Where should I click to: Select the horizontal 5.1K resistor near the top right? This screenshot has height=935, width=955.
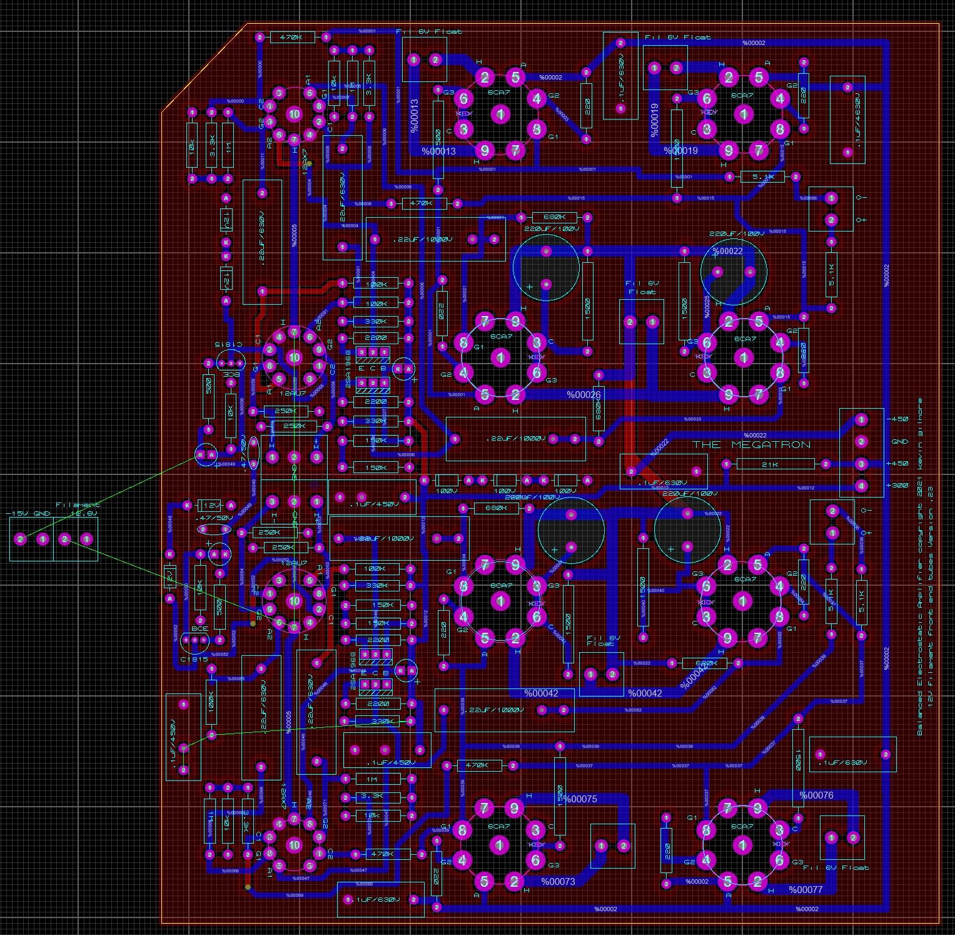pos(762,177)
